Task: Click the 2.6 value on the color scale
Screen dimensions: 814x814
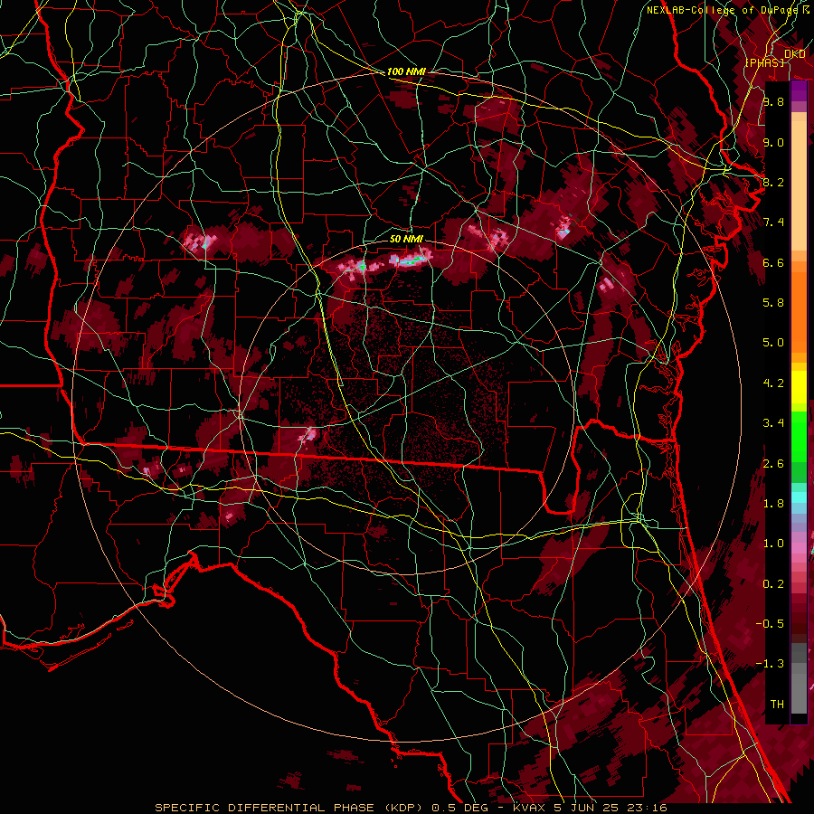Action: (773, 464)
